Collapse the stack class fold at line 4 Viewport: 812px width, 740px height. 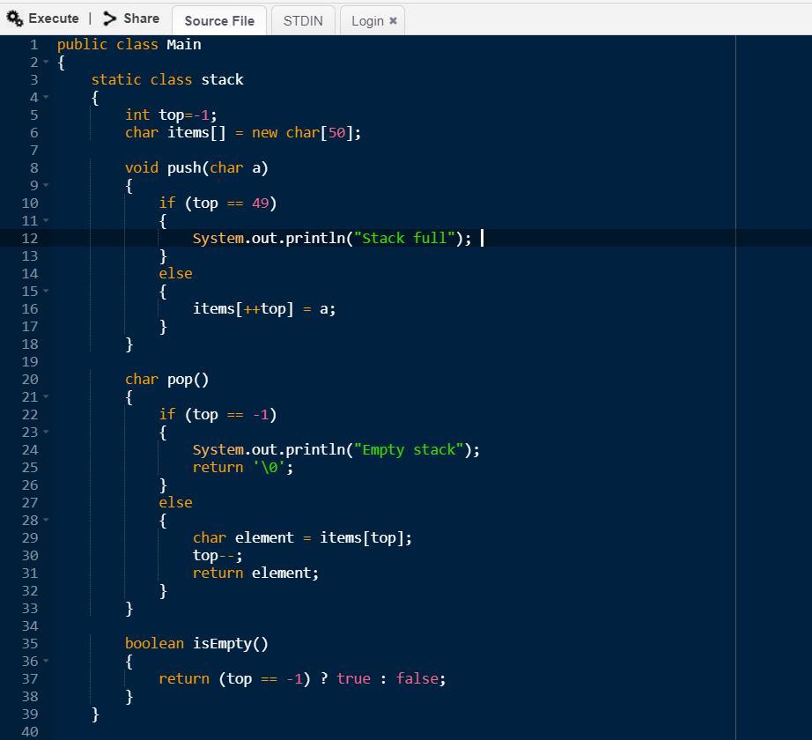[x=46, y=98]
